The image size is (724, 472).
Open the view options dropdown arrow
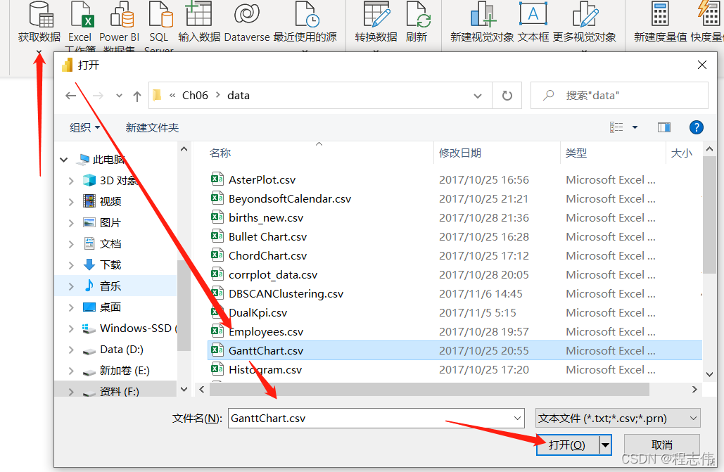635,127
